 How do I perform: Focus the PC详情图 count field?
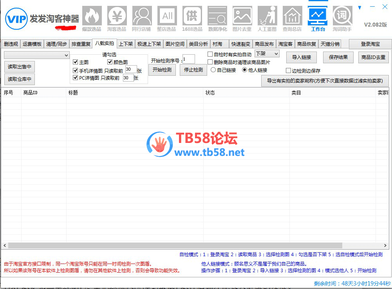click(128, 78)
